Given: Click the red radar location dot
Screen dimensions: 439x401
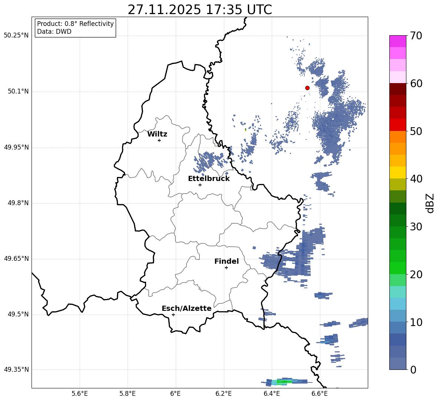Looking at the screenshot, I should point(307,88).
